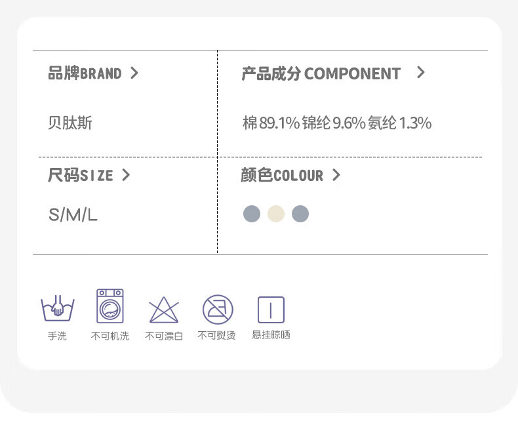Click the 不可机洗 label

coord(110,336)
